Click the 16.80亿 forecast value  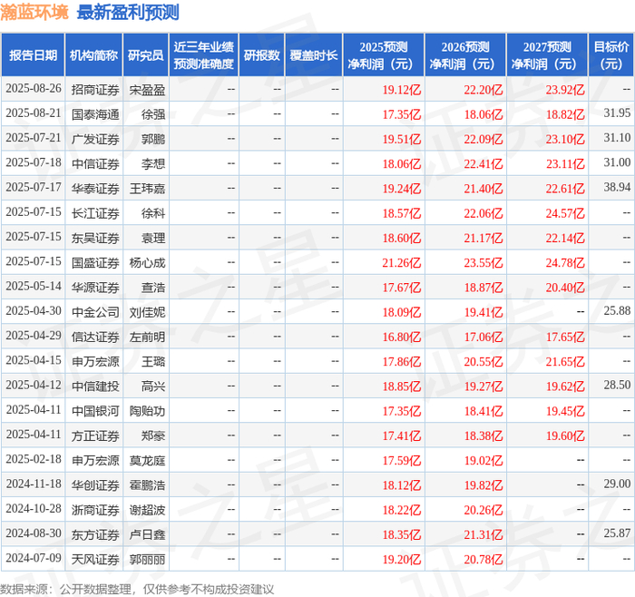pyautogui.click(x=402, y=337)
